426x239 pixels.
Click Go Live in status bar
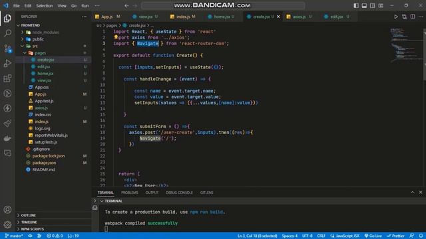[x=373, y=236]
